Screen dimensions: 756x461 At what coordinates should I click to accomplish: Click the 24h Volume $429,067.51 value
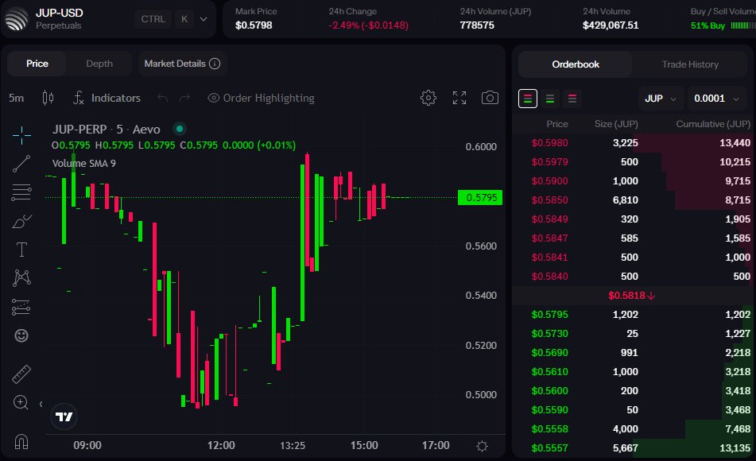[611, 25]
